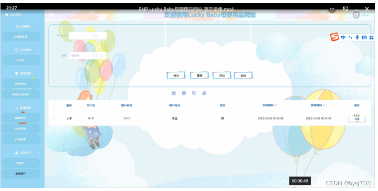The width and height of the screenshot is (378, 191).
Task: Open the 性别 请选择 dropdown
Action: (x=87, y=56)
